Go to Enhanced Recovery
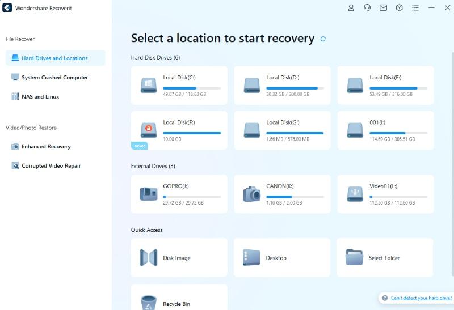This screenshot has width=454, height=310. tap(46, 146)
